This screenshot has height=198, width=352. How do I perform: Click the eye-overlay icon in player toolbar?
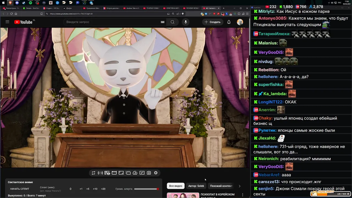pyautogui.click(x=107, y=173)
